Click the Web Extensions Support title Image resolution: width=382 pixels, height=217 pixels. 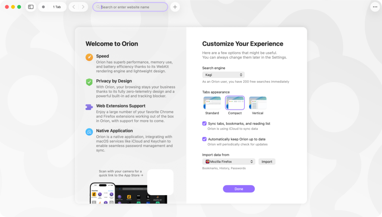click(x=120, y=106)
